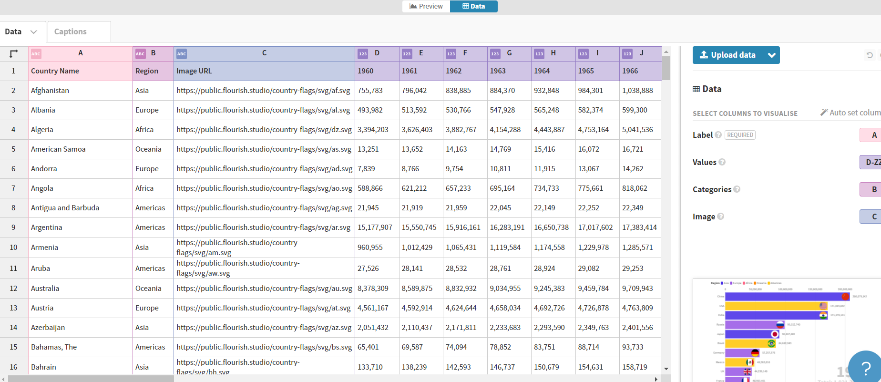Click scroll-up arrow of grid scrollbar
This screenshot has width=881, height=382.
coord(666,52)
